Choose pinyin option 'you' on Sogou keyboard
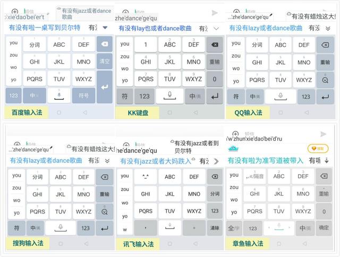This screenshot has width=340, height=257. click(16, 175)
